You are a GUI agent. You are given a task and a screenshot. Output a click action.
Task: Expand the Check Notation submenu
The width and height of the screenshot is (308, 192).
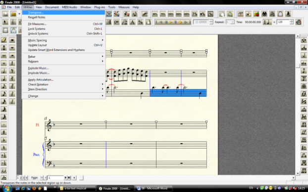(64, 84)
